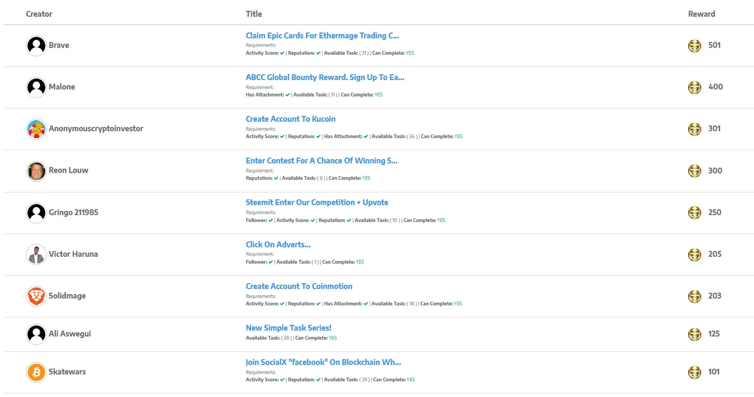
Task: Open 'New Simple Task Series!' task
Action: coord(289,328)
